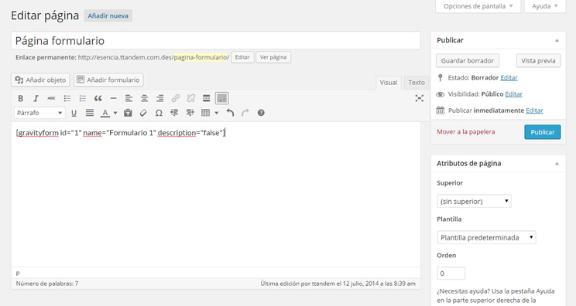Click the Añadir formulario button
This screenshot has height=306, width=576.
[108, 80]
